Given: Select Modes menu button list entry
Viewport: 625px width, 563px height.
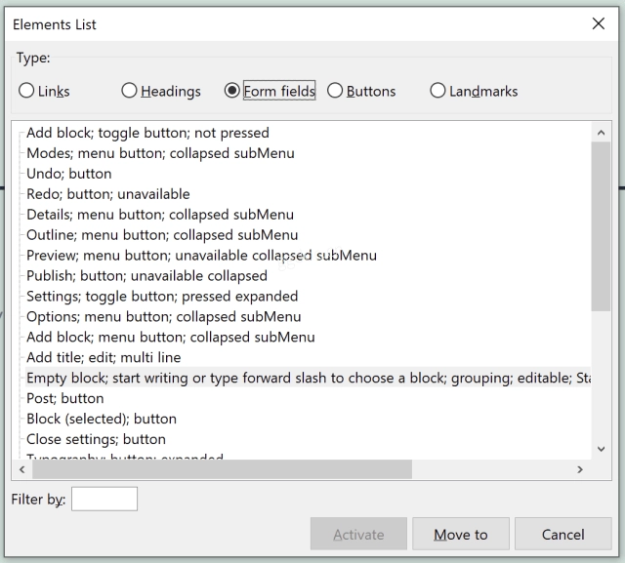Looking at the screenshot, I should click(160, 153).
